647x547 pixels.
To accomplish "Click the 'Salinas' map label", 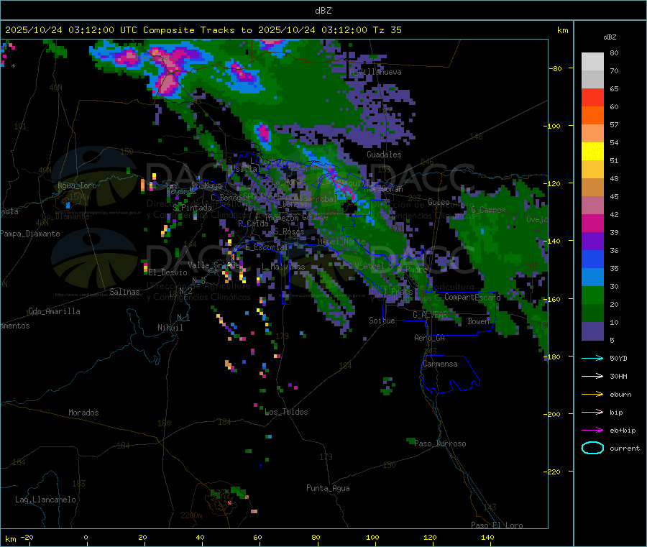I will (124, 292).
